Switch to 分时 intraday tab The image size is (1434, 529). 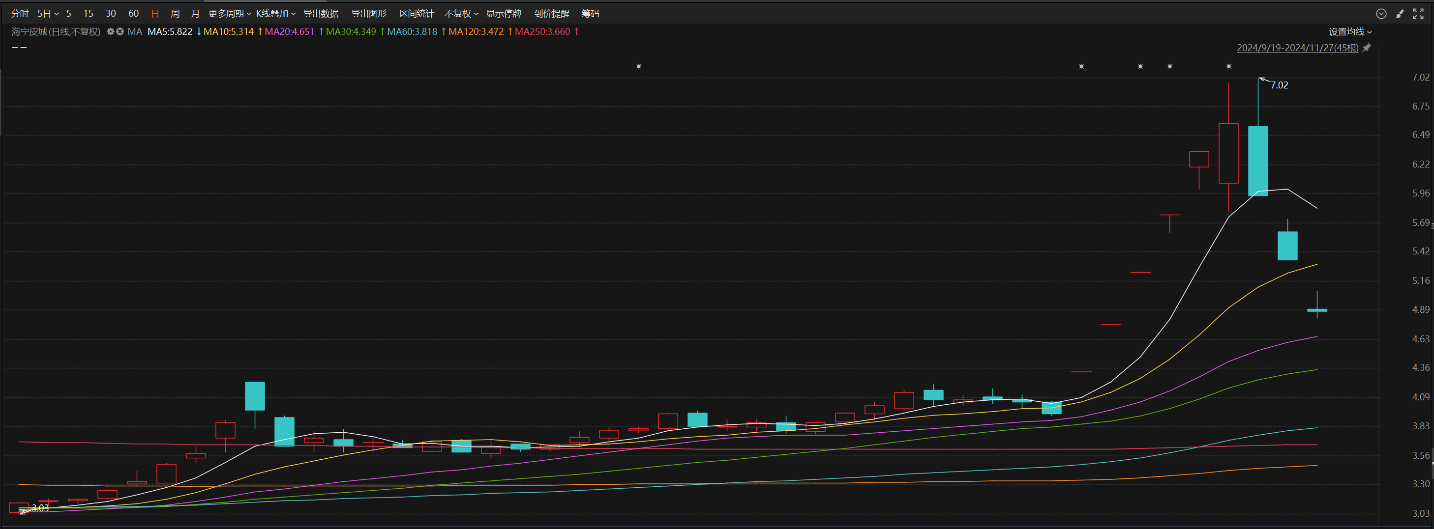pos(20,13)
